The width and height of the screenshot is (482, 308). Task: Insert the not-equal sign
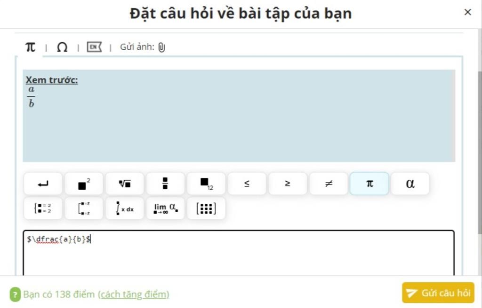point(329,184)
